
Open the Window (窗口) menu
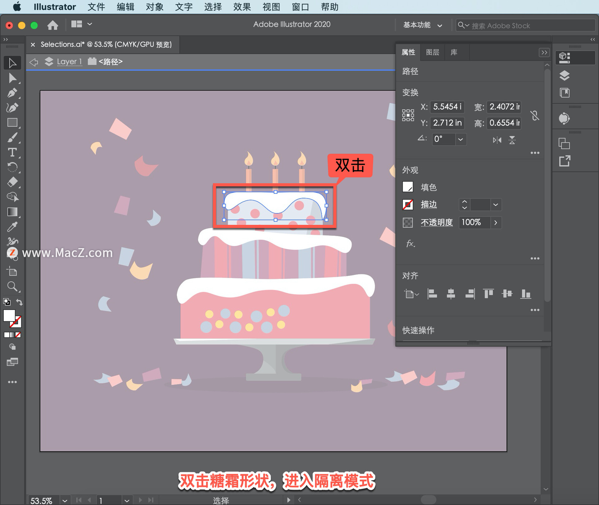point(300,7)
